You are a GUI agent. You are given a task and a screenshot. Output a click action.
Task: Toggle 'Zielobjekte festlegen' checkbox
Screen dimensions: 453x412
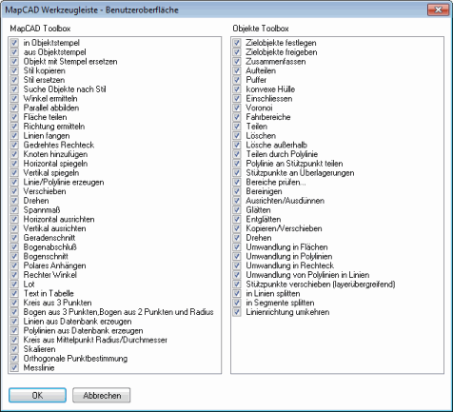click(x=237, y=43)
